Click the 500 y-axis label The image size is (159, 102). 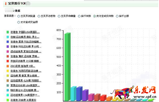(59, 57)
